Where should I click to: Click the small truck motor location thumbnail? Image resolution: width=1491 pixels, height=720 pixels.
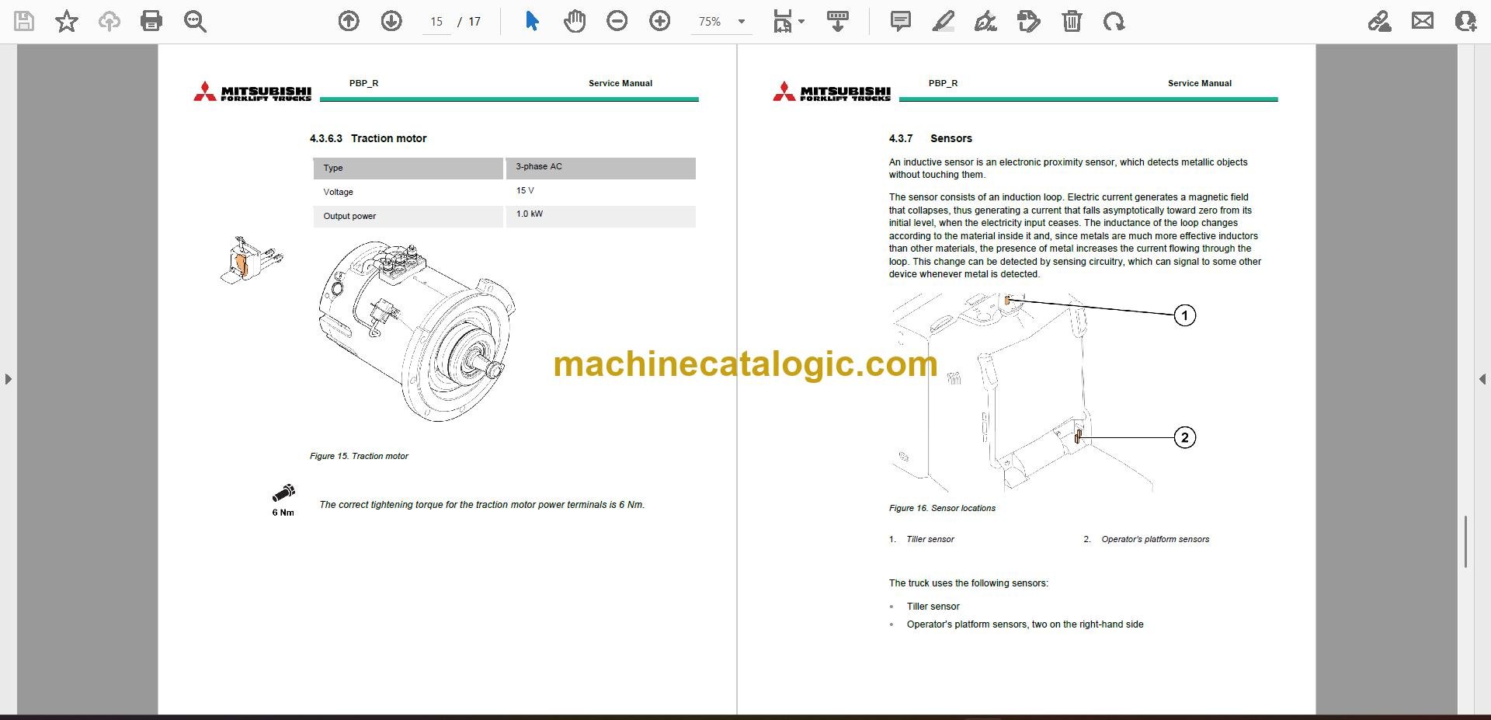252,259
